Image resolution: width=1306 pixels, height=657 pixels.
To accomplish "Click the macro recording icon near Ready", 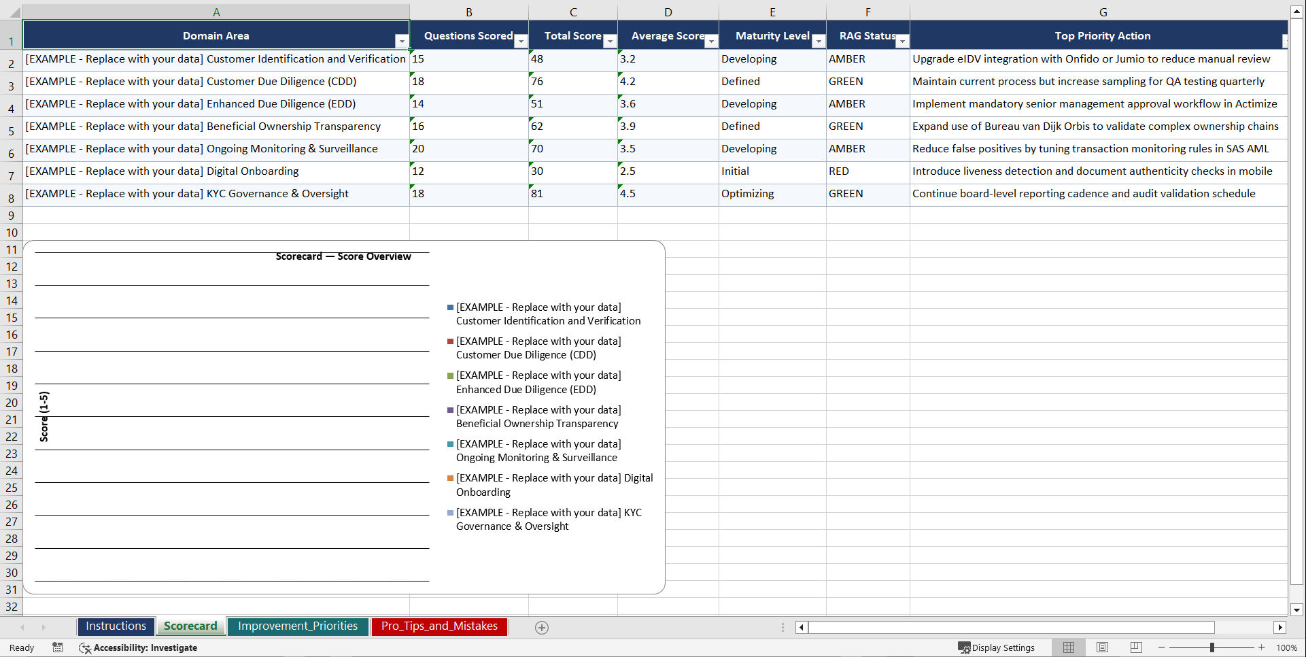I will (x=58, y=647).
